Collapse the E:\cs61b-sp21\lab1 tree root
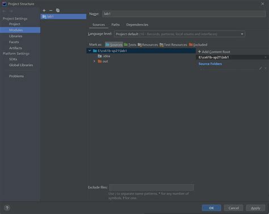The width and height of the screenshot is (269, 214). [x=90, y=51]
